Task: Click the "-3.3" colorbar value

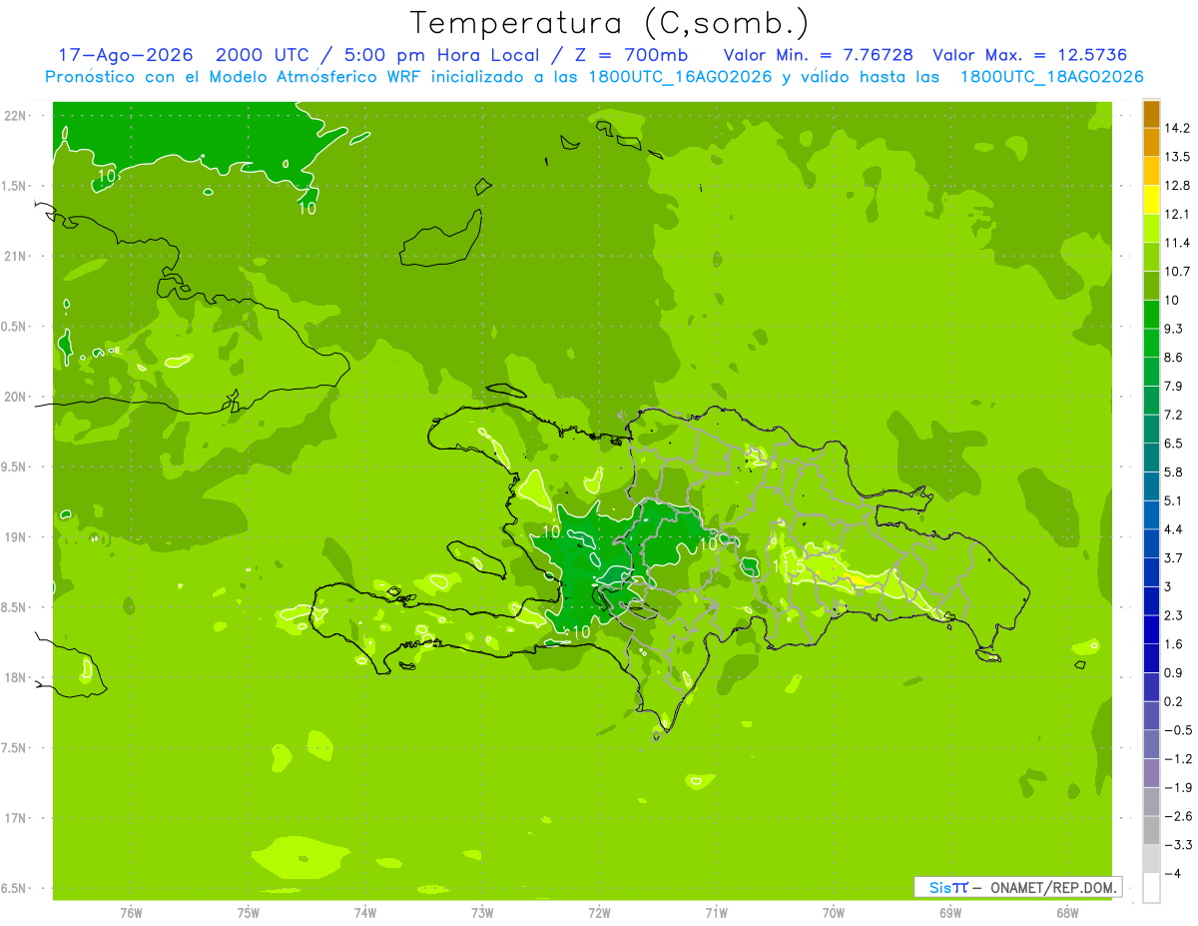Action: tap(1177, 845)
